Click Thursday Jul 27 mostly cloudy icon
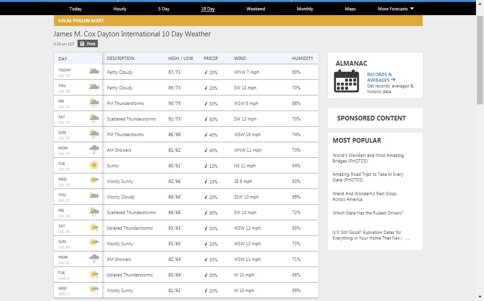This screenshot has width=484, height=301. [94, 197]
